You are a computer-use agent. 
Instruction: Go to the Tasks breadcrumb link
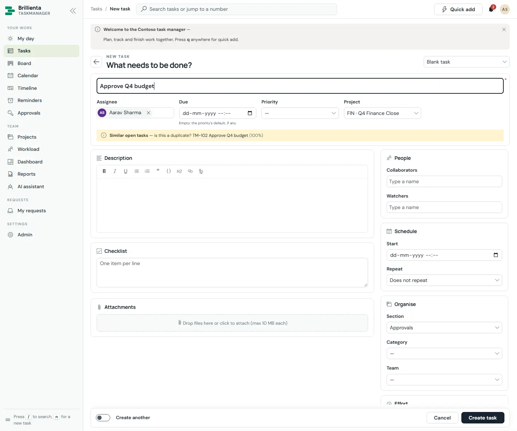click(x=96, y=9)
